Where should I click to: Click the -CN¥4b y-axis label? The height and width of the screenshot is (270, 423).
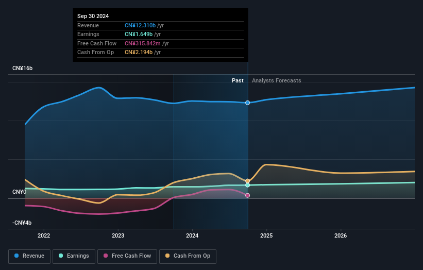pos(22,223)
